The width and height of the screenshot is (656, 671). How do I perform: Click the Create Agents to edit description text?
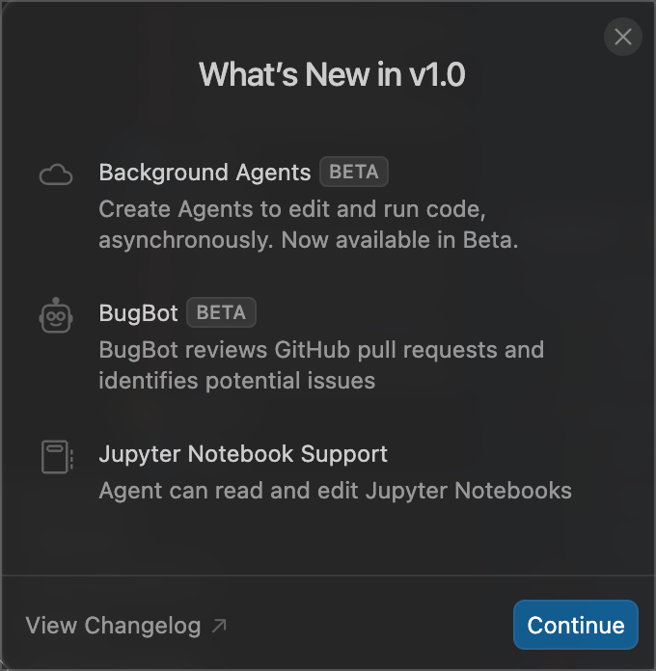point(292,209)
